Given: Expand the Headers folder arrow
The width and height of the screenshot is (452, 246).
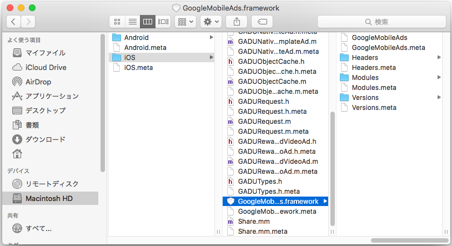Looking at the screenshot, I should (x=439, y=57).
